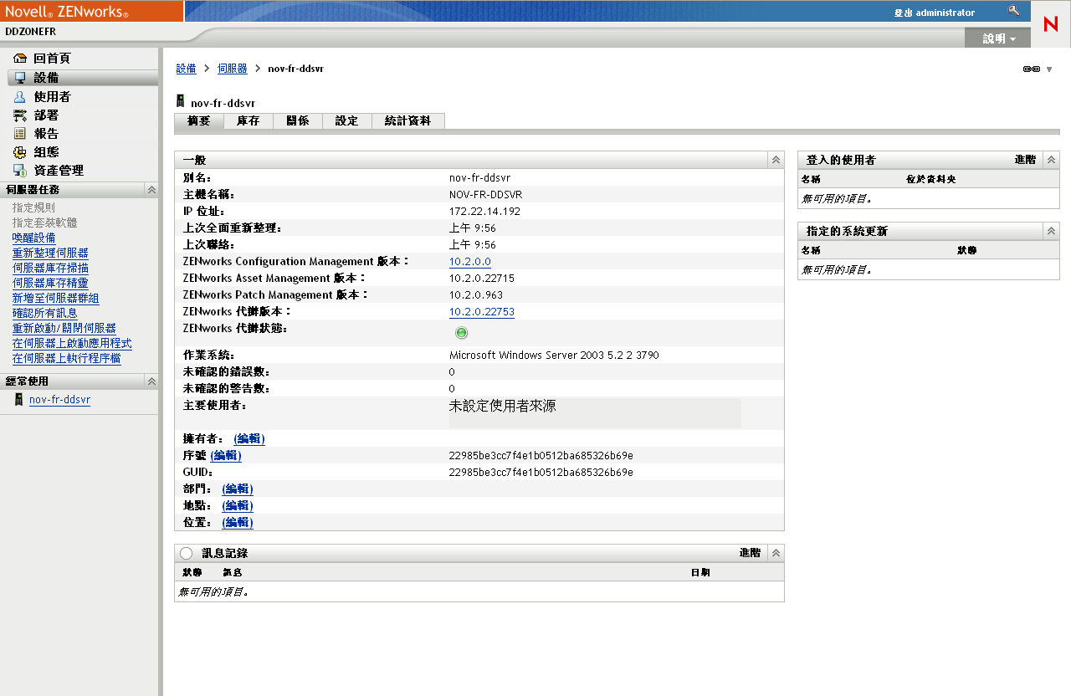
Task: Click 編輯 next to 地點
Action: coord(238,506)
